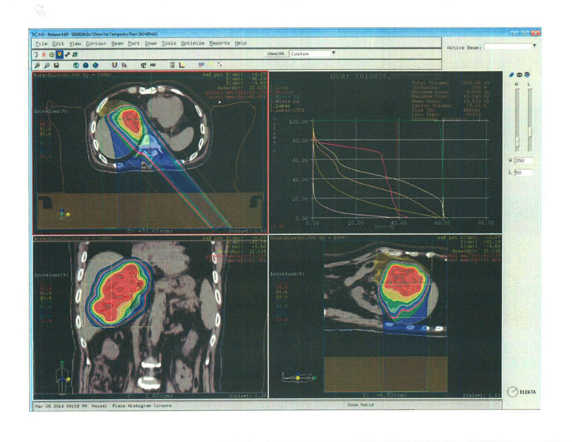
Task: Click the icon right of lower U icon
Action: [124, 65]
